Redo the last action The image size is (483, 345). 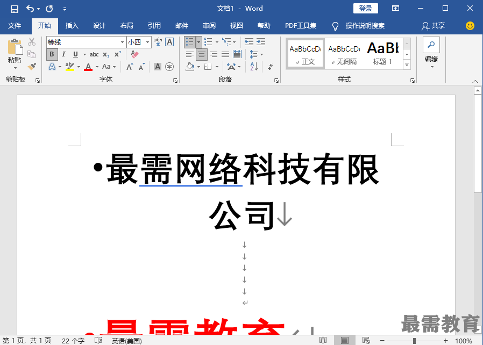[x=49, y=9]
